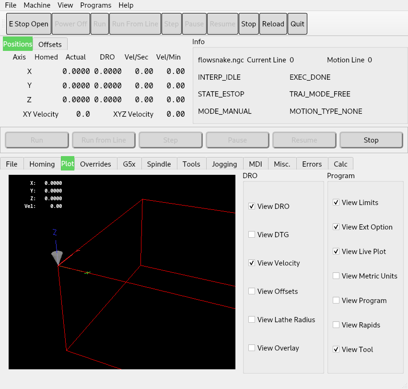Open the G5x tab
Viewport: 408px width, 389px height.
129,164
